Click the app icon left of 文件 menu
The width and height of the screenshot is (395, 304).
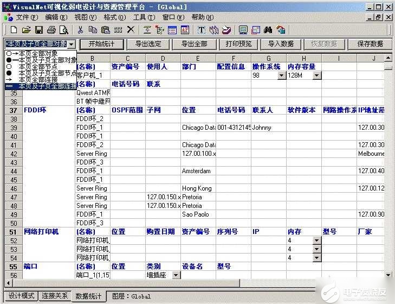(x=8, y=17)
